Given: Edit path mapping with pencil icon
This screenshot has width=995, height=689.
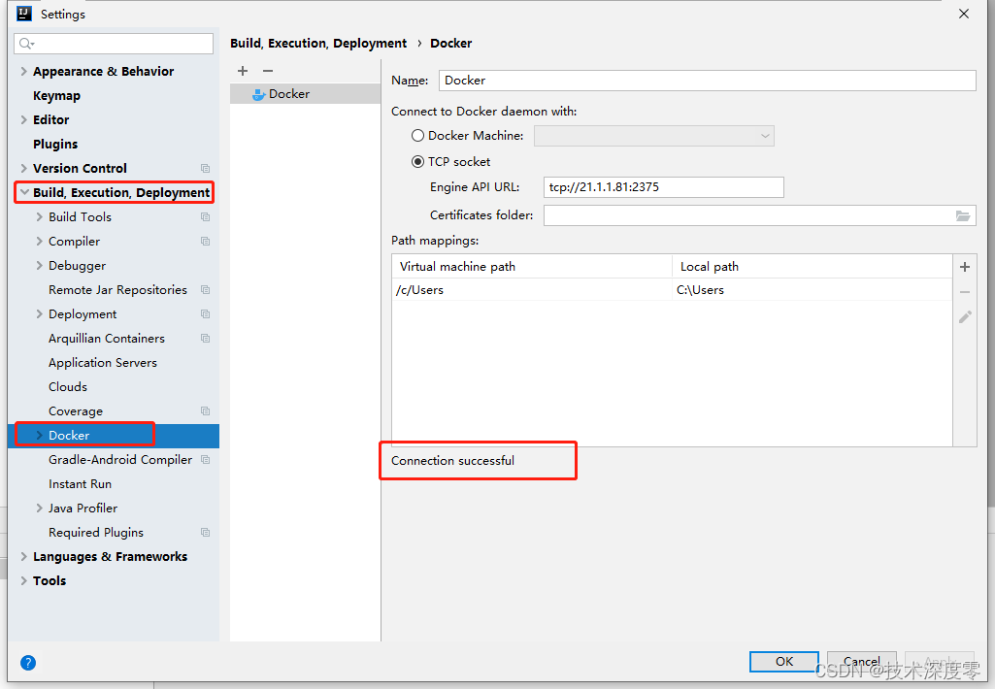Looking at the screenshot, I should tap(965, 316).
